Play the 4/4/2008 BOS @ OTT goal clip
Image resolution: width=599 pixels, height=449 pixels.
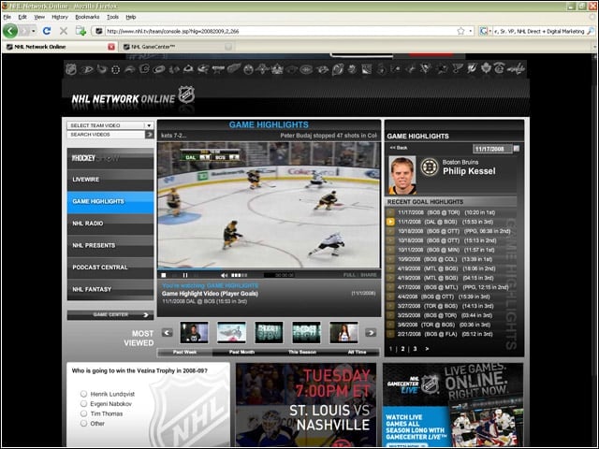coord(390,297)
